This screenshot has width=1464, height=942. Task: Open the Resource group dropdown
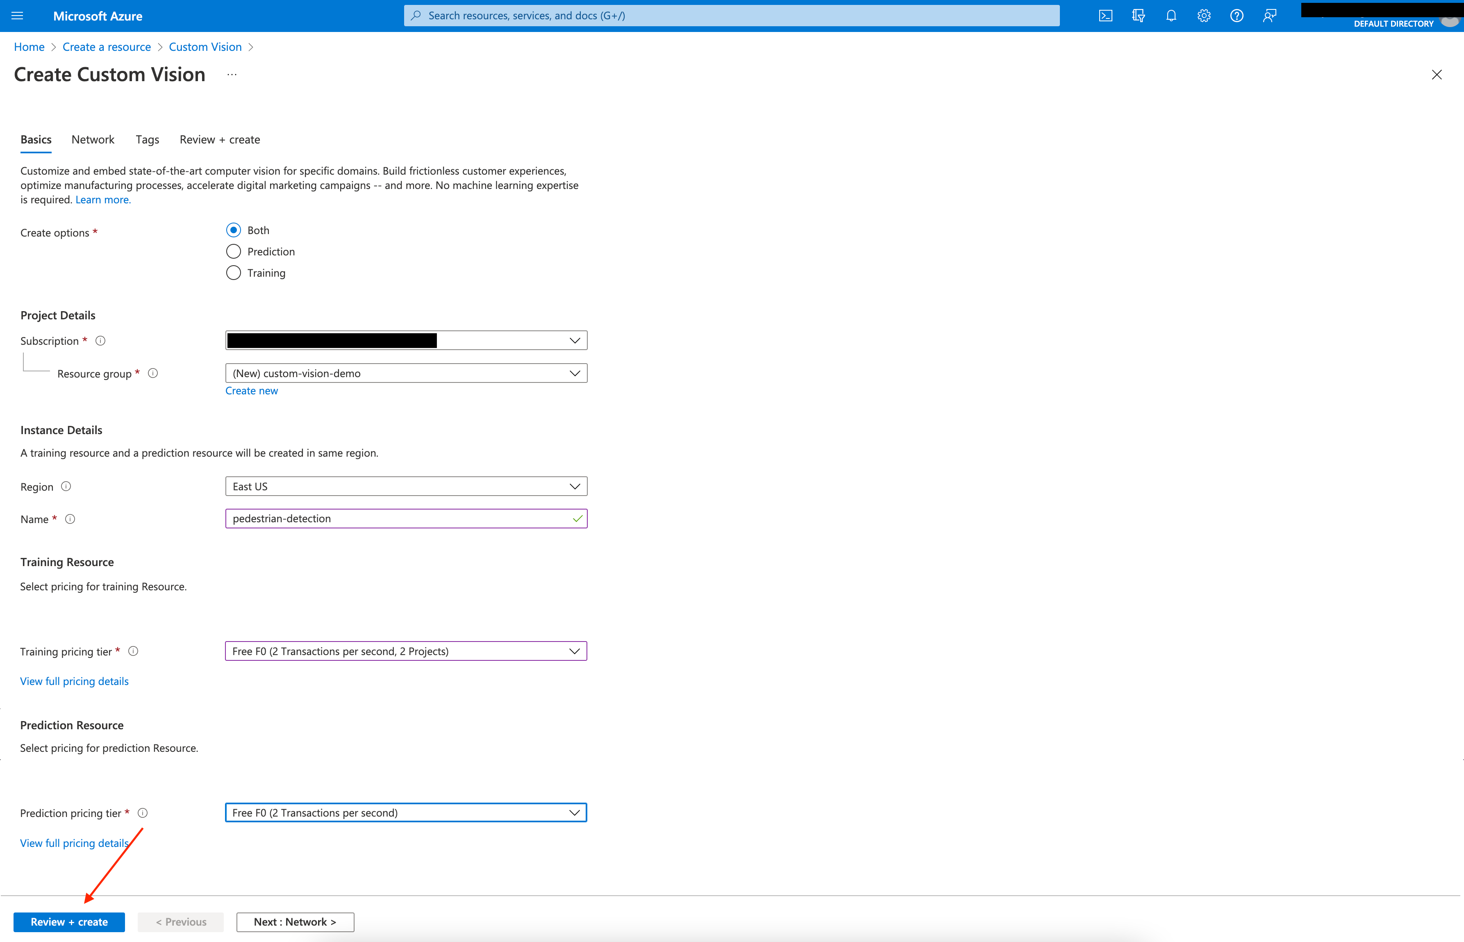(406, 373)
